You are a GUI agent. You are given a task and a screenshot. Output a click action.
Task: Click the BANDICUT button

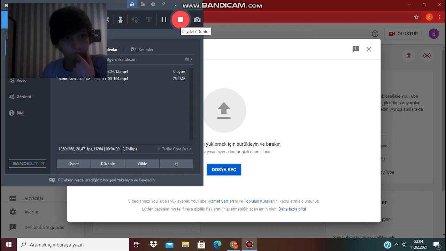point(27,163)
